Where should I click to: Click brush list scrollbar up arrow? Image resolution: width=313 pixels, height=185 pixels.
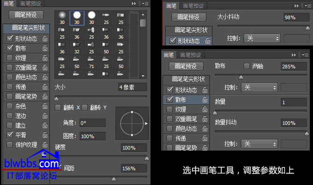coord(143,15)
